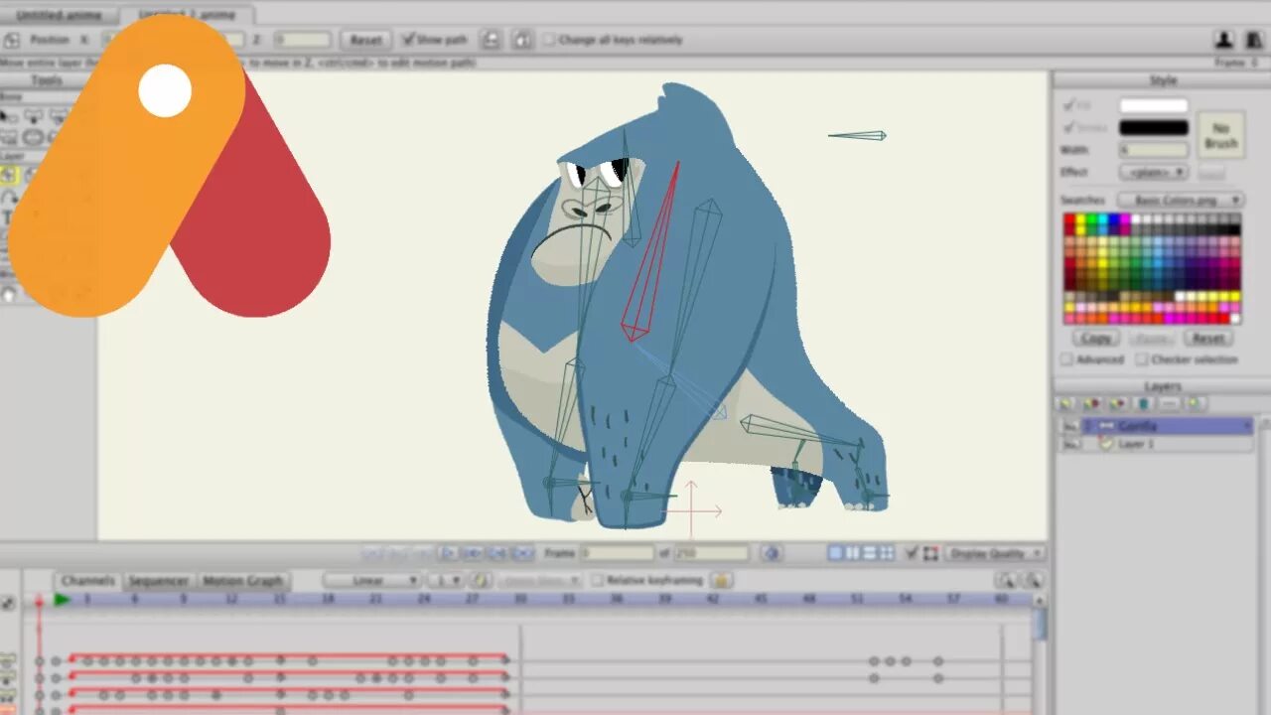Open the Linear interpolation dropdown
1271x715 pixels.
pyautogui.click(x=372, y=580)
